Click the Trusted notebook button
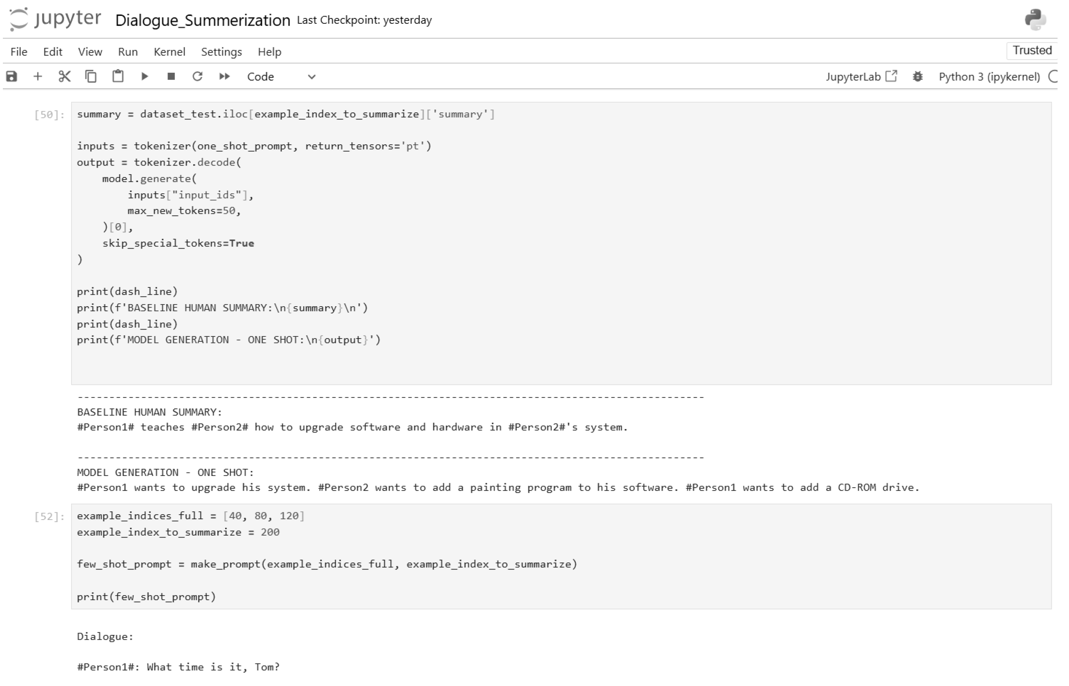The width and height of the screenshot is (1069, 686). coord(1031,50)
